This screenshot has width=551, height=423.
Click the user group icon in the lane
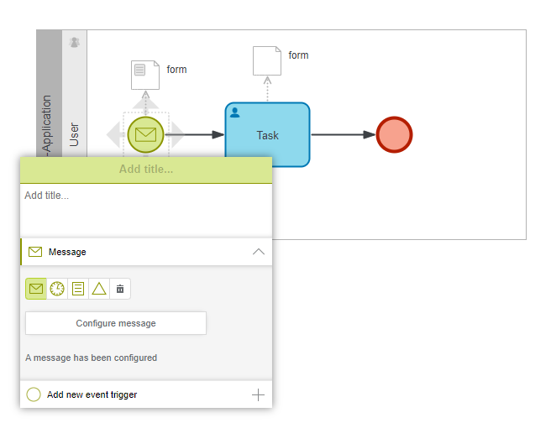coord(75,42)
